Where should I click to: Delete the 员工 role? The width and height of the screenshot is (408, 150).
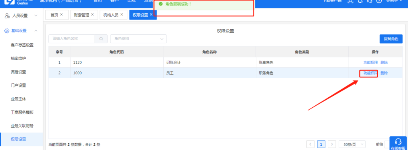tap(384, 73)
